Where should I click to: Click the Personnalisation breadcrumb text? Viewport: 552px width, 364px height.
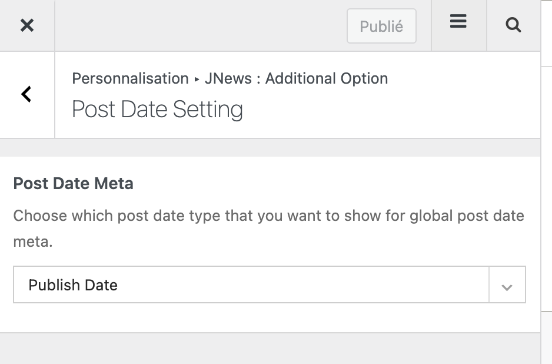(x=130, y=78)
